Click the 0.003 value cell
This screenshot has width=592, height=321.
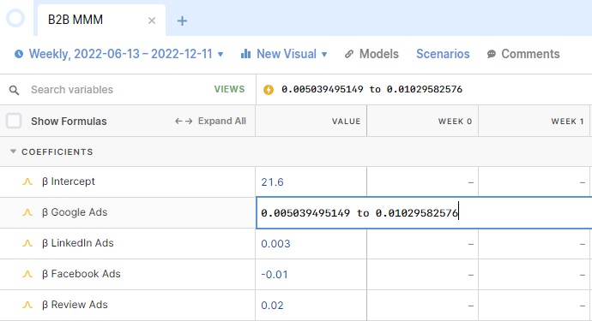click(x=311, y=244)
